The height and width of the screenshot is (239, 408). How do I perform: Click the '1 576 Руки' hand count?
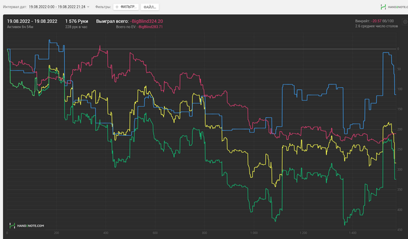tap(76, 21)
